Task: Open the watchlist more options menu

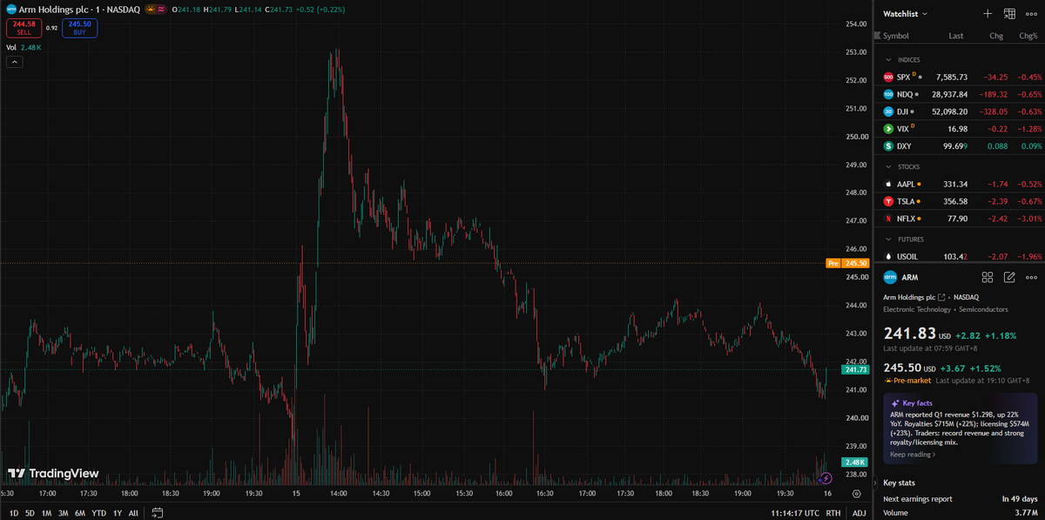Action: tap(1032, 13)
